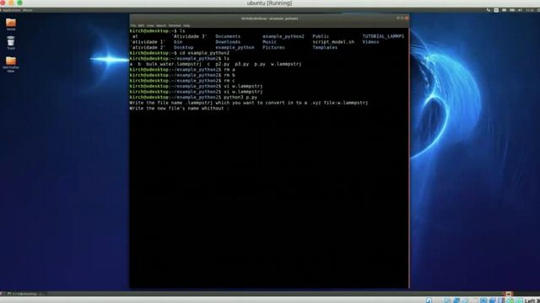Open the Home folder desktop icon
The image size is (540, 303).
pyautogui.click(x=11, y=24)
